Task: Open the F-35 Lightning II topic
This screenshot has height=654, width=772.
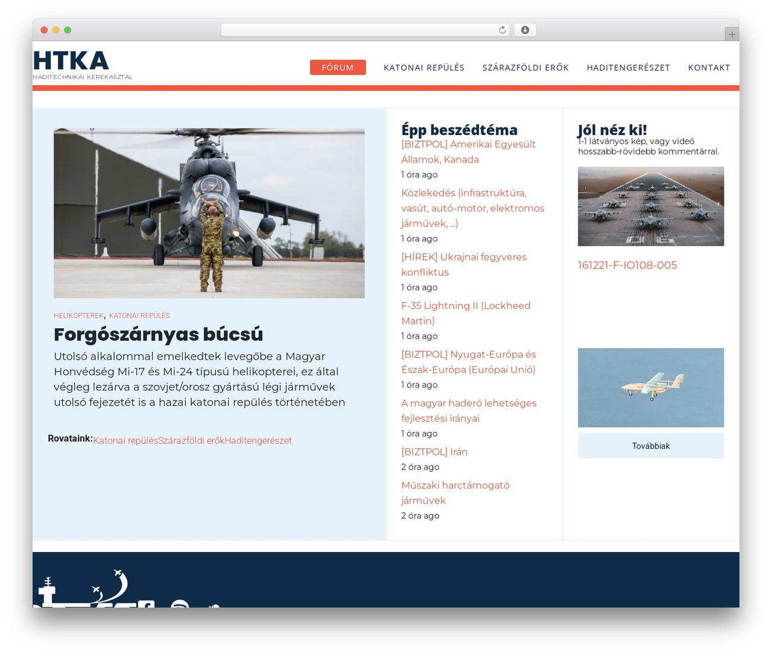Action: pos(466,314)
